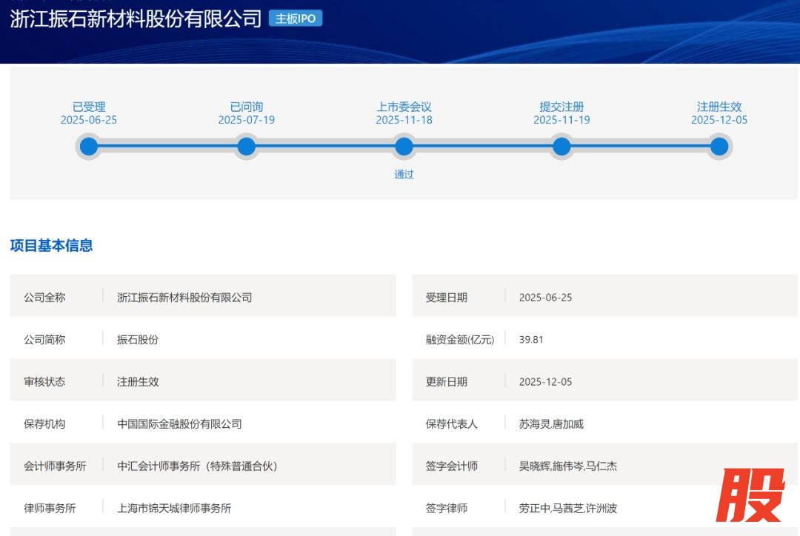Click the 注册生效 date 2025-12-05 label

(719, 120)
